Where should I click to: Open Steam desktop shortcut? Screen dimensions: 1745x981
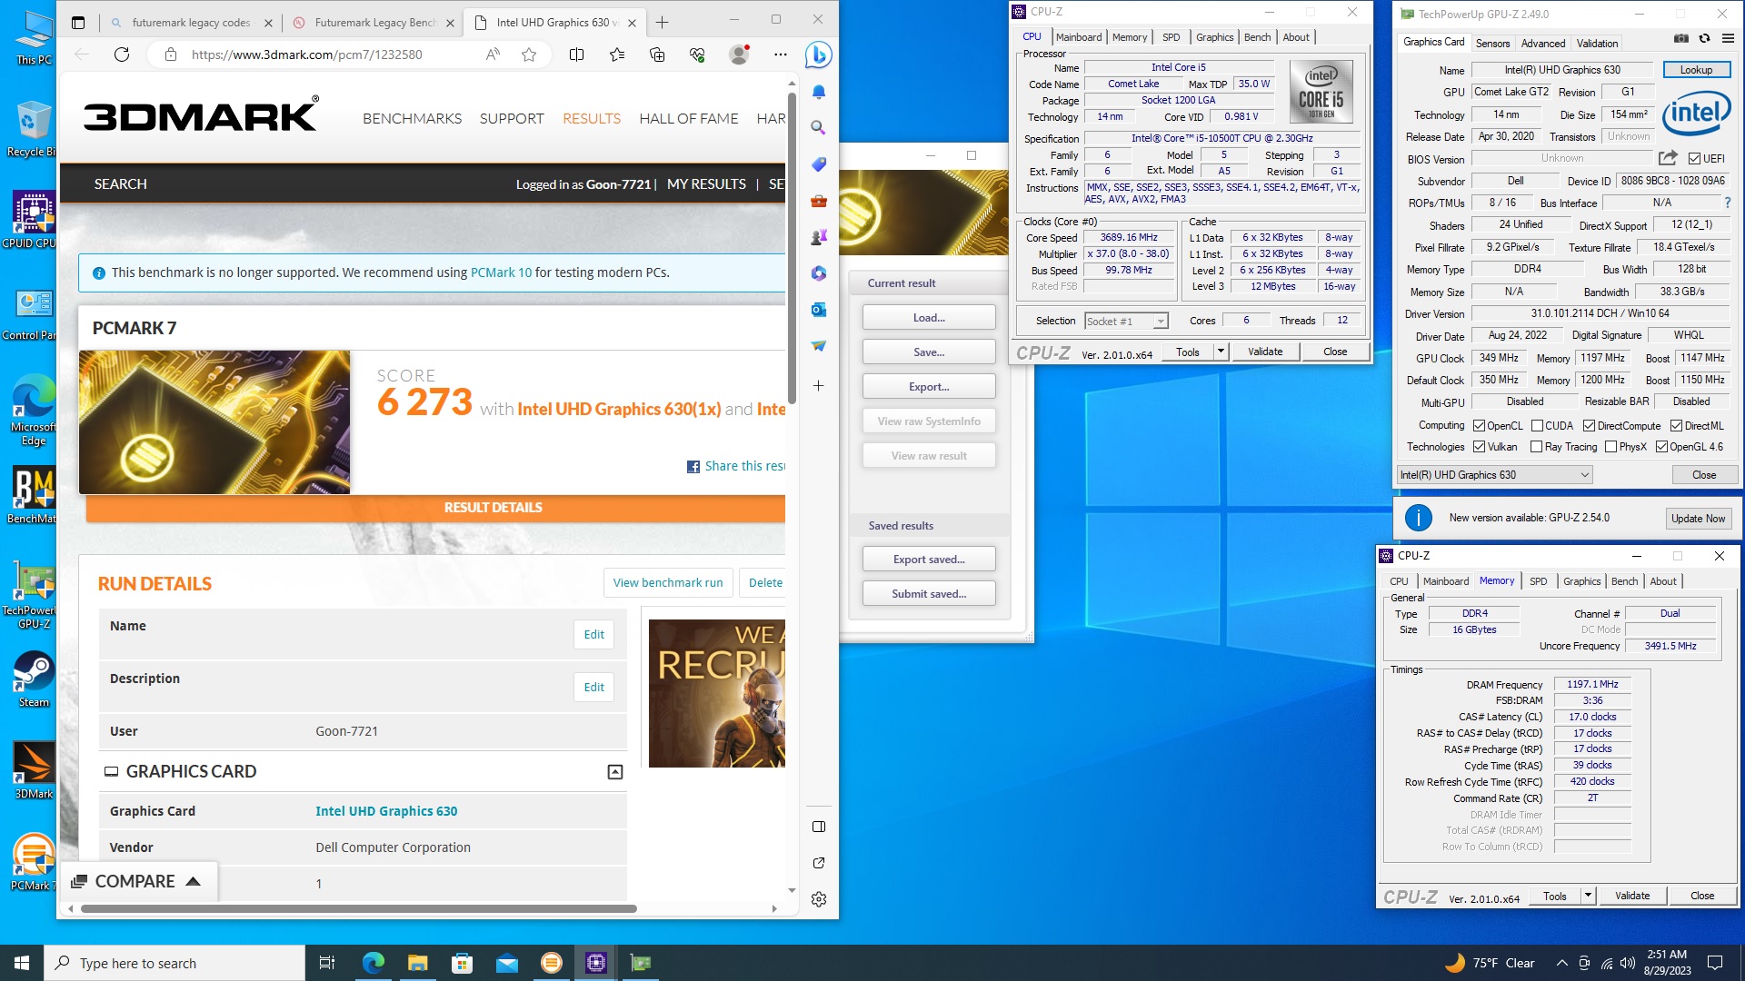click(34, 679)
